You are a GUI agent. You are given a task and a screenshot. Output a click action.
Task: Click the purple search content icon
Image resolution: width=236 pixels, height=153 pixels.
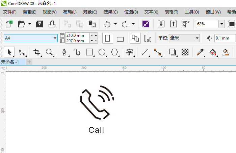tap(146, 24)
